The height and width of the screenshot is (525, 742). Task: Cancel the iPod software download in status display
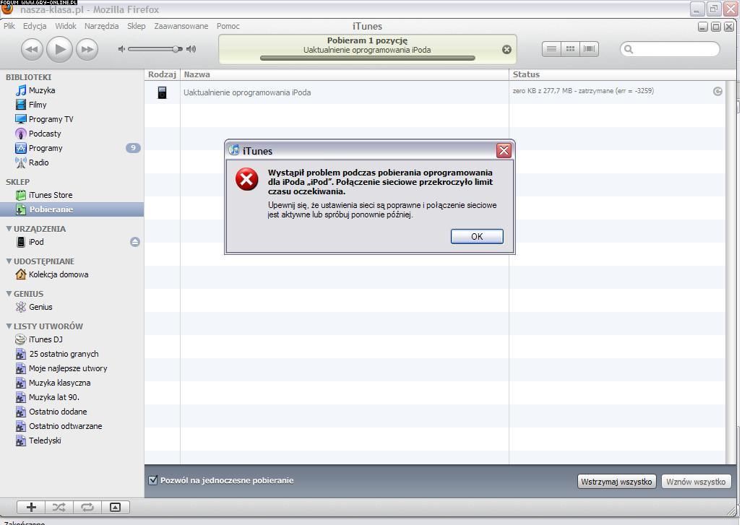(x=506, y=50)
